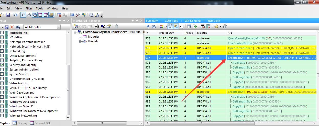Sort by Module column header

coord(211,33)
